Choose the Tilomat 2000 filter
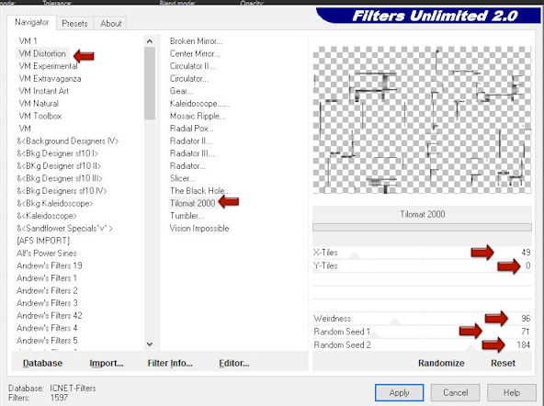Viewport: 544px width, 406px height. [x=193, y=203]
